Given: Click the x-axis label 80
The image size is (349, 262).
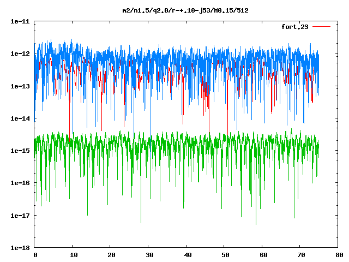Looking at the screenshot, I should 339,255.
